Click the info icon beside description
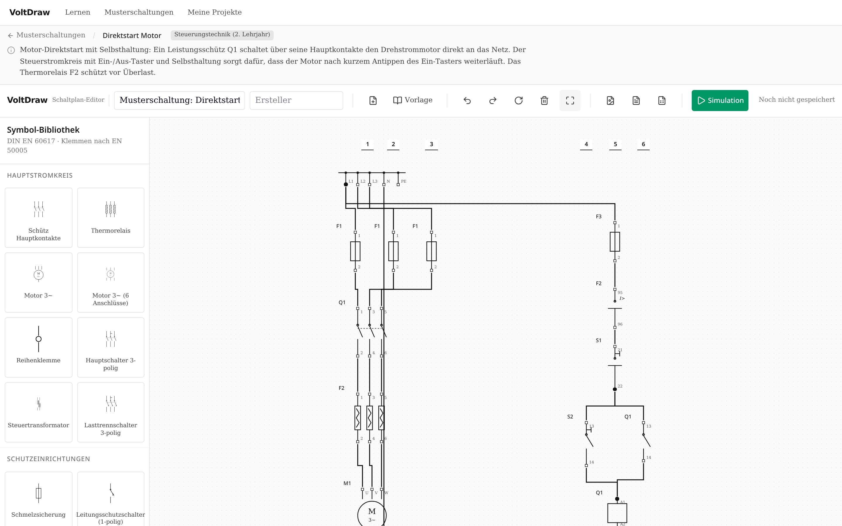The image size is (842, 526). 11,50
